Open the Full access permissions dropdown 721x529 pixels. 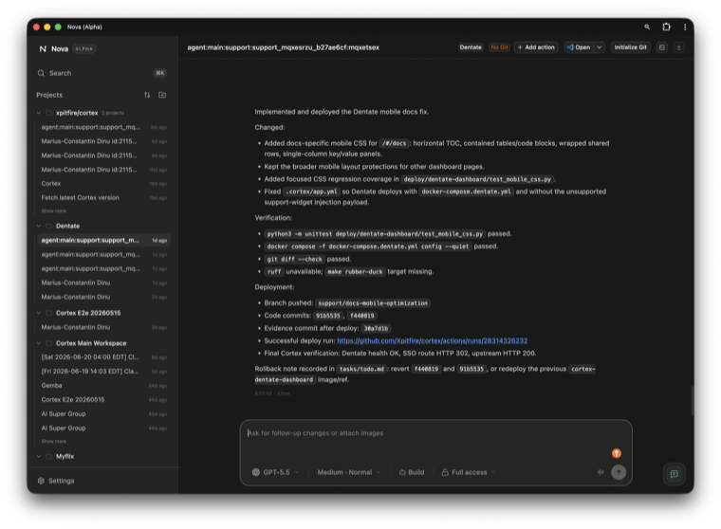tap(468, 472)
